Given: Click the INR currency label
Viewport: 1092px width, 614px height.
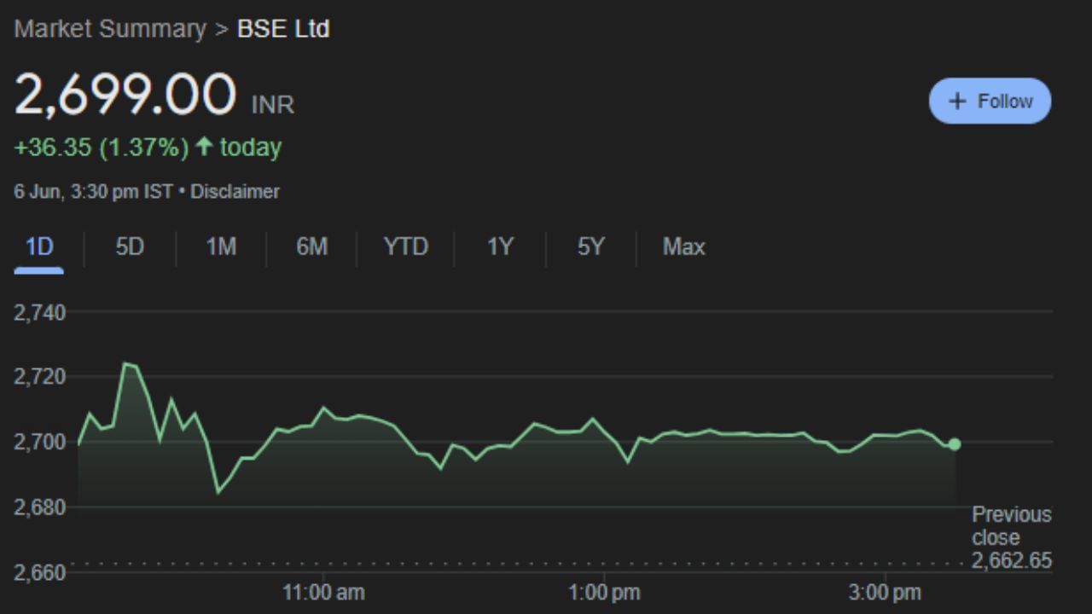Looking at the screenshot, I should coord(273,105).
